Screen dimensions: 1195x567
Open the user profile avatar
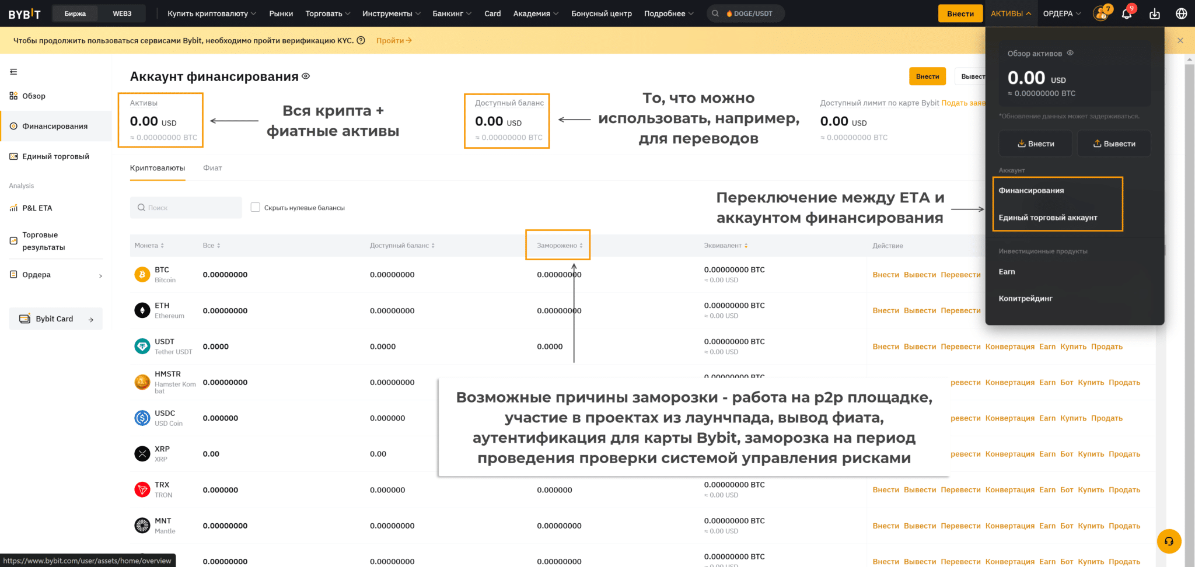point(1100,13)
